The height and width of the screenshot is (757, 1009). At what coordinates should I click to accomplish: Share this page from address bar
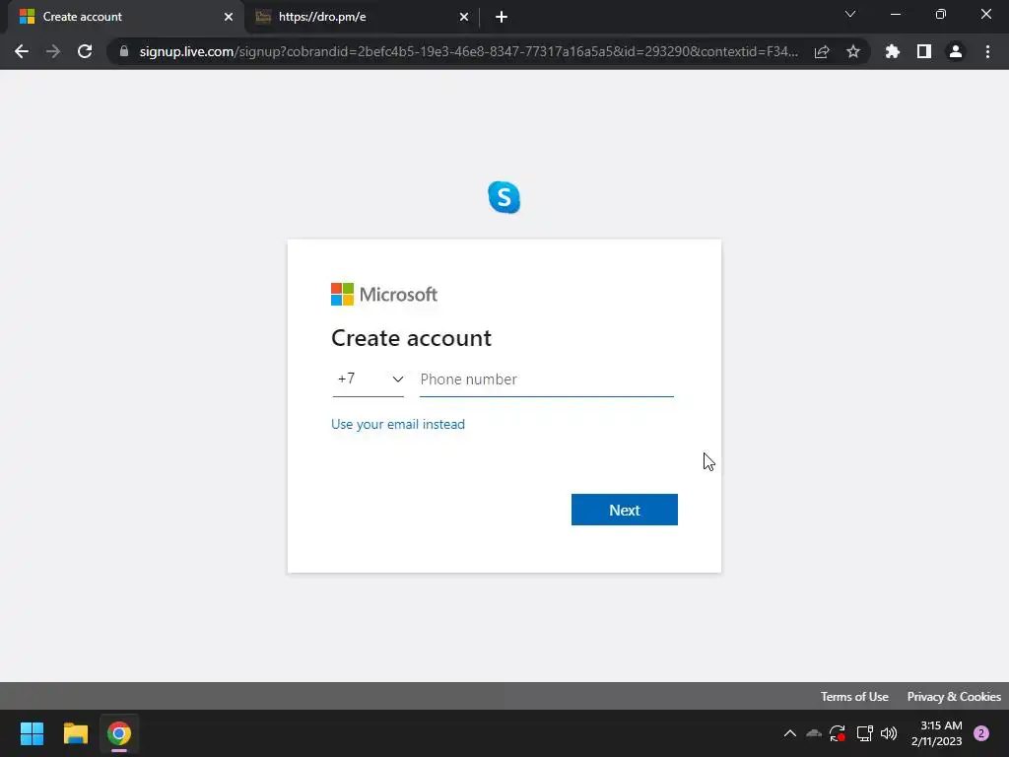coord(822,51)
